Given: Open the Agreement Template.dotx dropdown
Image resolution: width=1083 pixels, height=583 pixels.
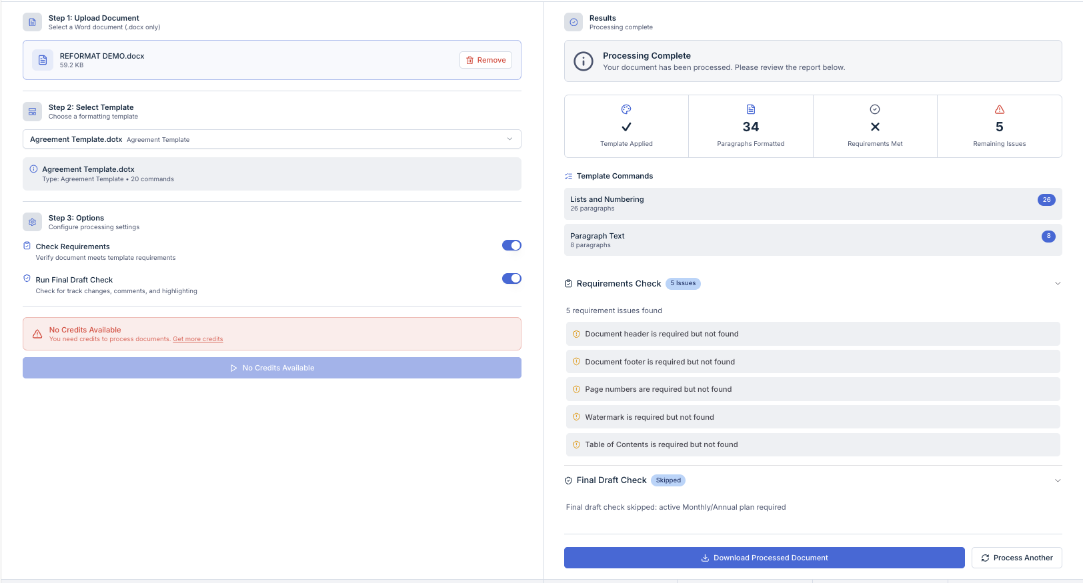Looking at the screenshot, I should click(271, 139).
